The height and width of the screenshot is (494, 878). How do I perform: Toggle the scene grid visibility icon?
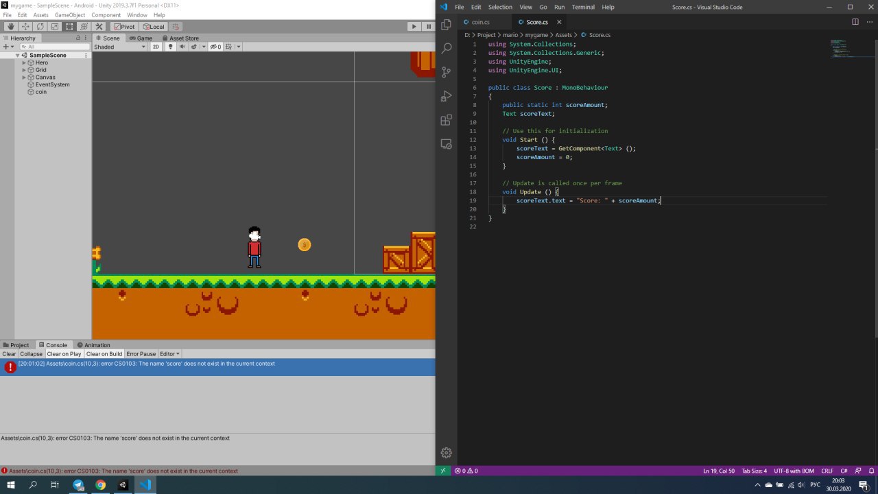click(x=229, y=47)
